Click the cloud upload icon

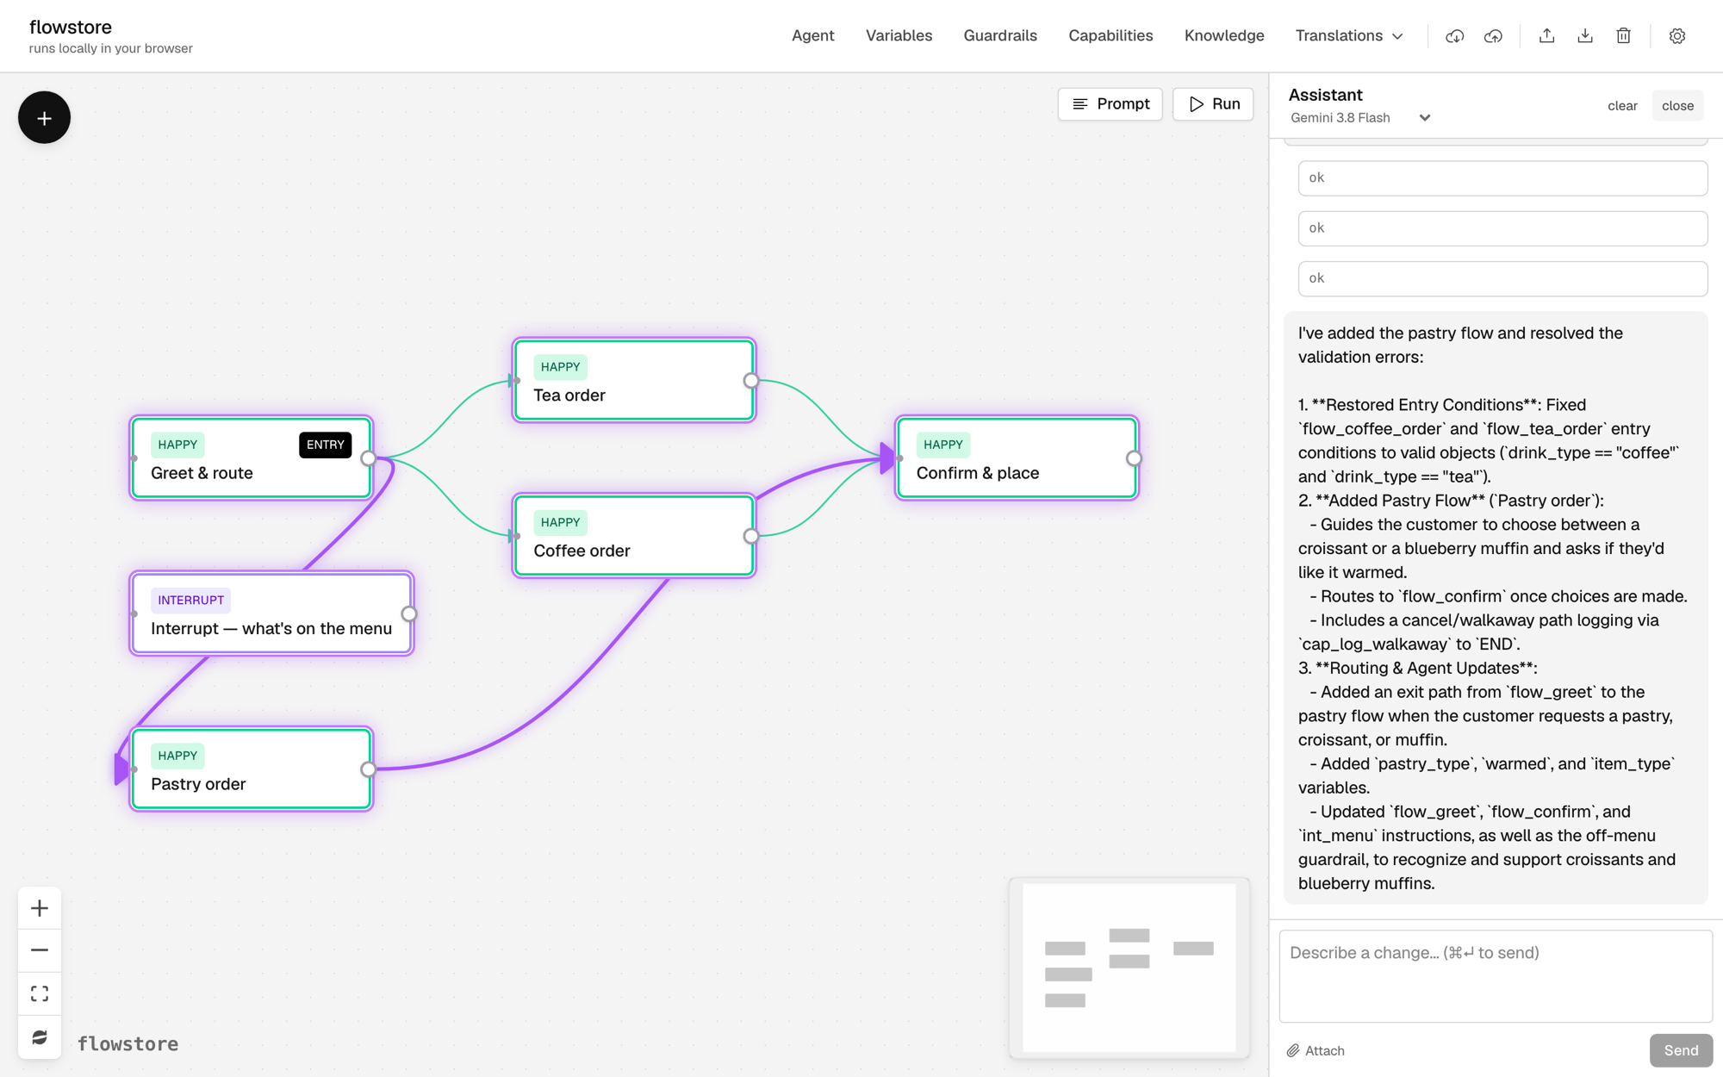pos(1493,36)
